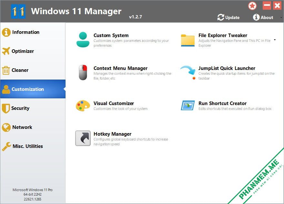
Task: Click the Update refresh arrows icon
Action: click(221, 17)
